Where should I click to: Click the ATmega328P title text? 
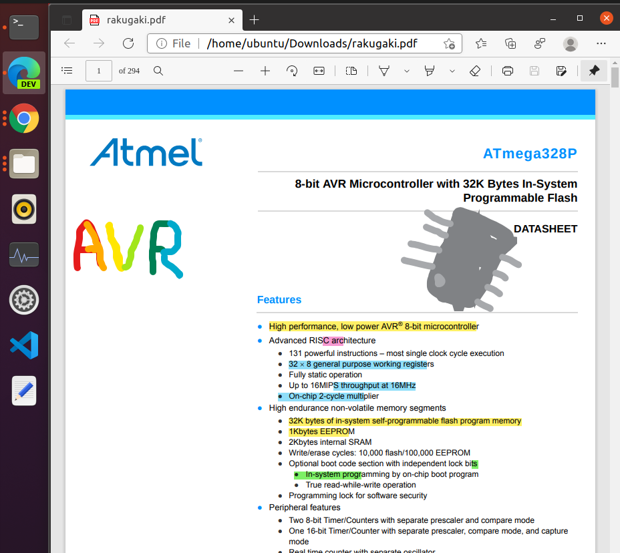coord(530,154)
